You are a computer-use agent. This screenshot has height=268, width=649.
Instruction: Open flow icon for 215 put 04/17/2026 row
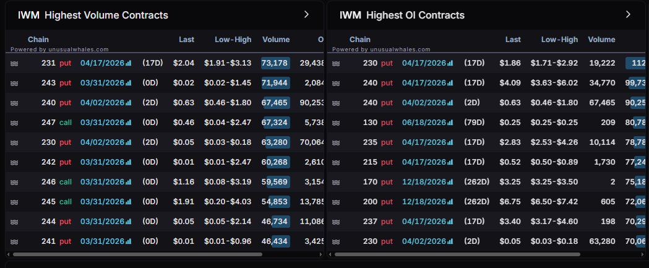tap(336, 162)
